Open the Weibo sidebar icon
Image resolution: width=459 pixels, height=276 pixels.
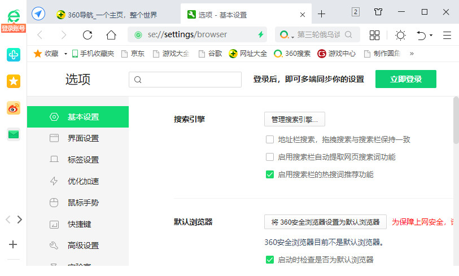tap(14, 108)
